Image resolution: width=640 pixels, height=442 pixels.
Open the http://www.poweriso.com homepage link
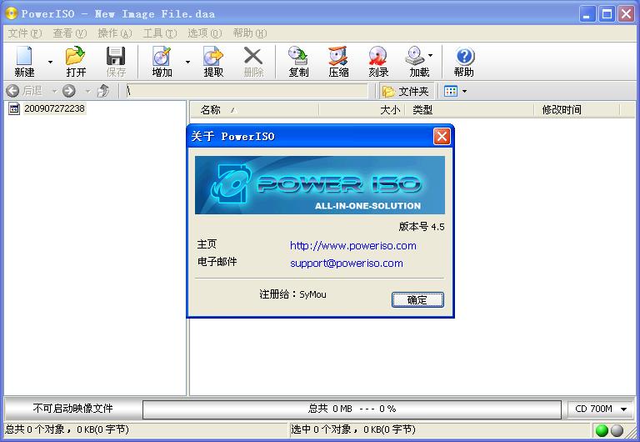(x=353, y=245)
